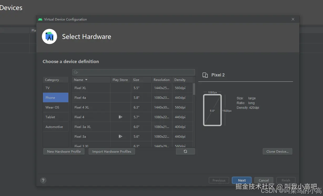Click the Previous button
The height and width of the screenshot is (196, 323).
219,180
